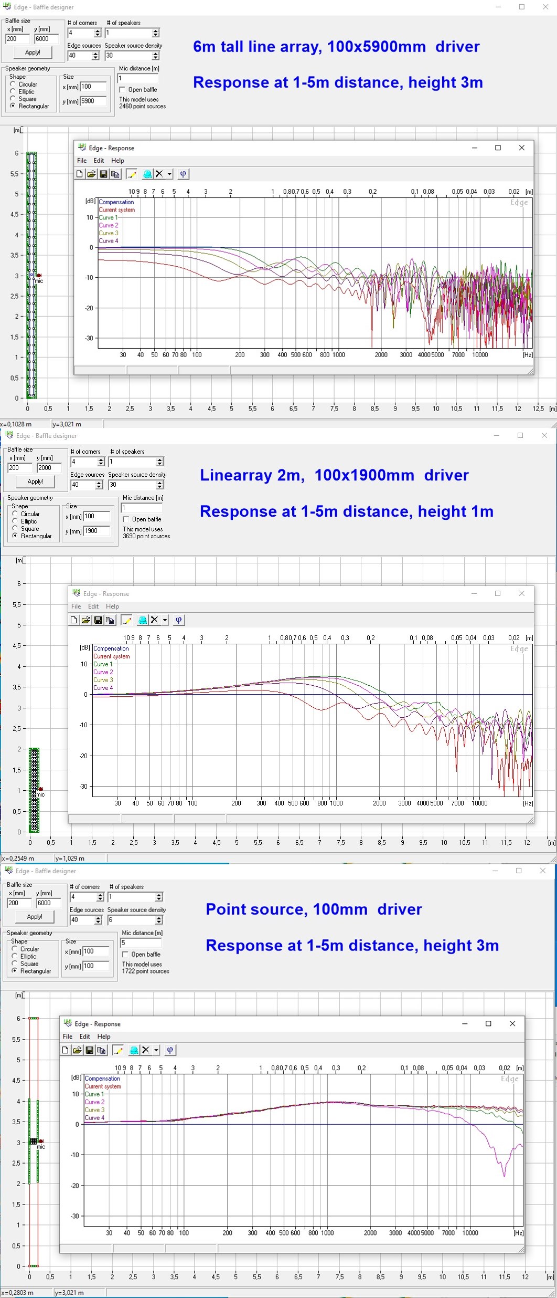Open Help menu in 6m line array Response window

117,161
